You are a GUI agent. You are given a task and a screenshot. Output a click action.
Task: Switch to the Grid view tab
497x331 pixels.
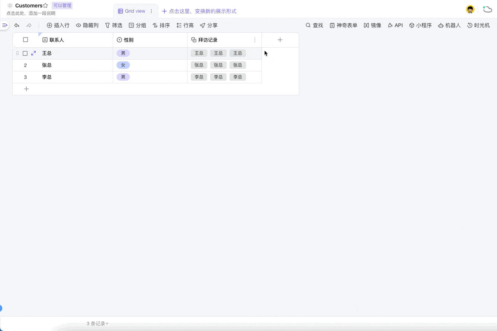(132, 11)
